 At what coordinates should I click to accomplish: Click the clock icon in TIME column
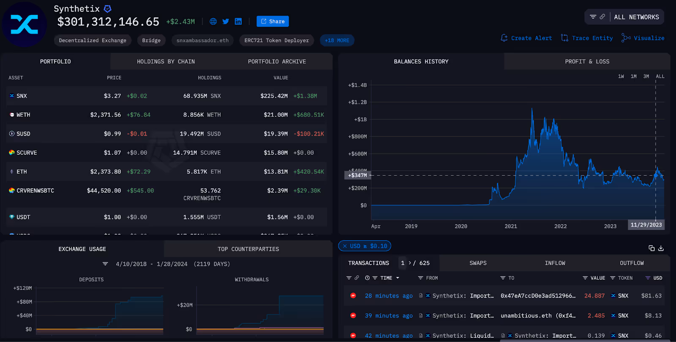click(367, 278)
